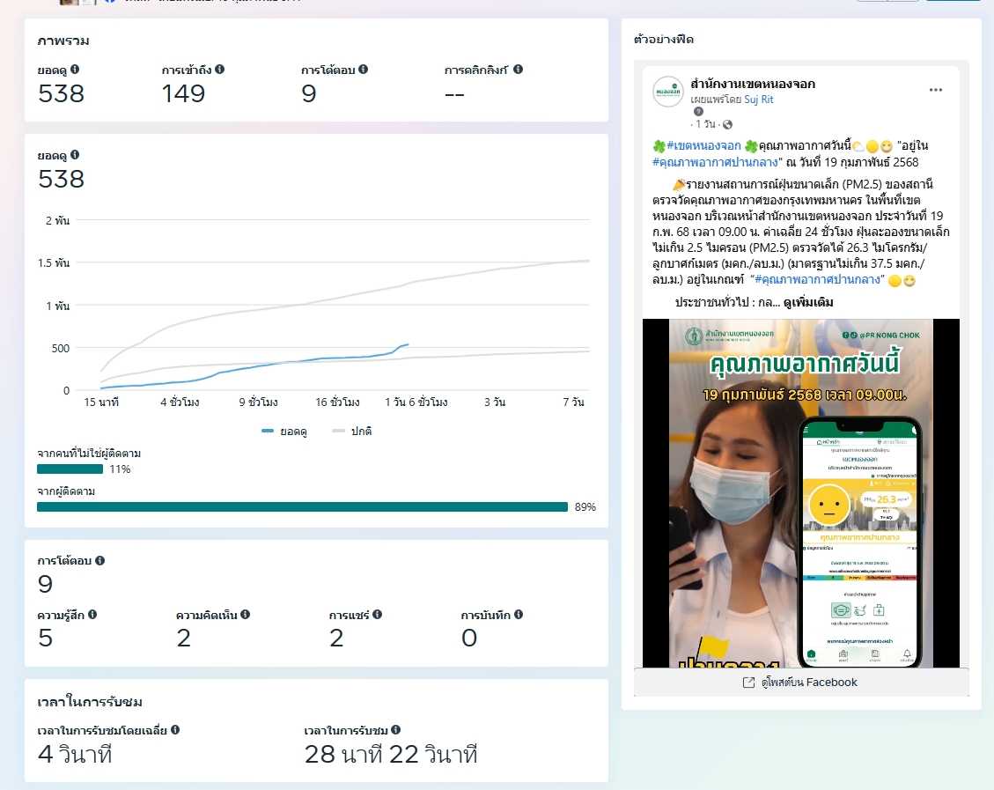Open the three-dot post options menu
Viewport: 994px width, 790px height.
tap(936, 90)
